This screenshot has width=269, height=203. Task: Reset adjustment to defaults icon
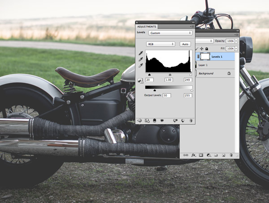point(183,120)
